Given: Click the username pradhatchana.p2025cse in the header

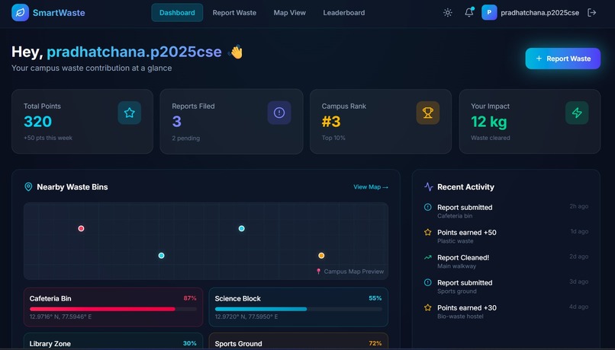Looking at the screenshot, I should tap(539, 12).
